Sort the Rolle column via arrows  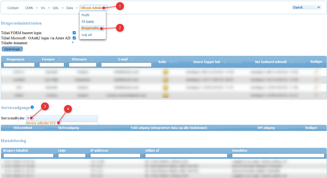click(171, 62)
